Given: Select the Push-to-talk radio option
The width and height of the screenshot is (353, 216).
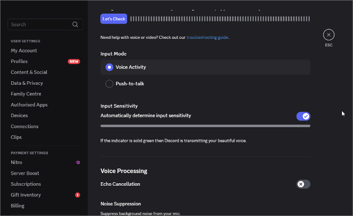Looking at the screenshot, I should pyautogui.click(x=109, y=84).
